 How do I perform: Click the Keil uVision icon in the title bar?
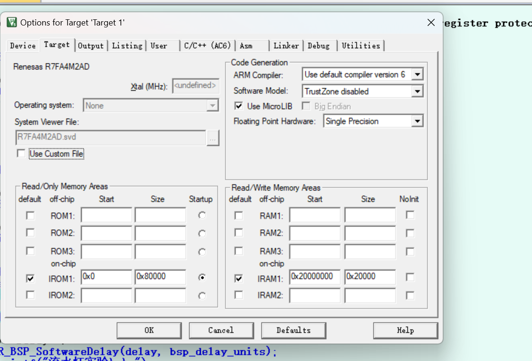[x=12, y=22]
